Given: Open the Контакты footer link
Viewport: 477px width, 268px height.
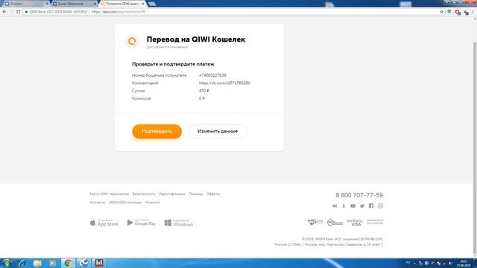Looking at the screenshot, I should click(x=98, y=202).
